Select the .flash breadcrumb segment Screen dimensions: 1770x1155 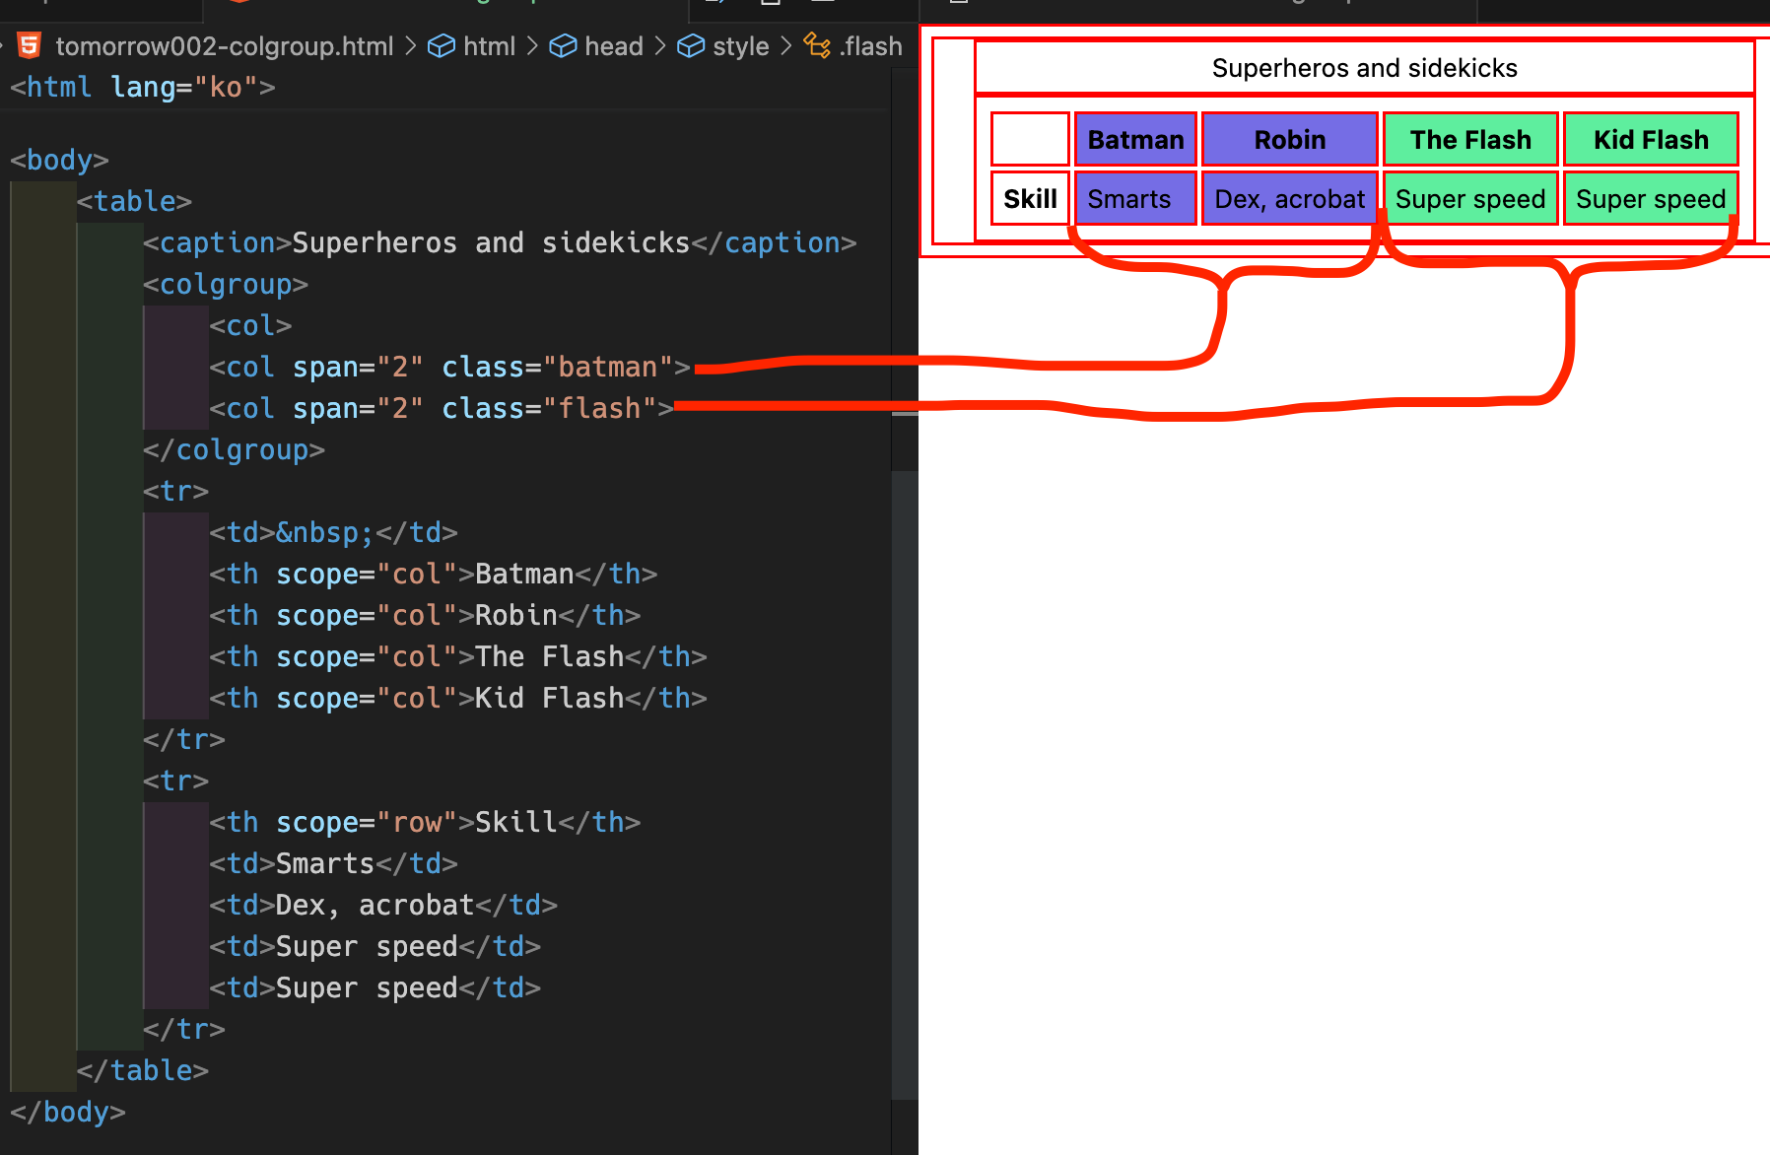[x=853, y=46]
